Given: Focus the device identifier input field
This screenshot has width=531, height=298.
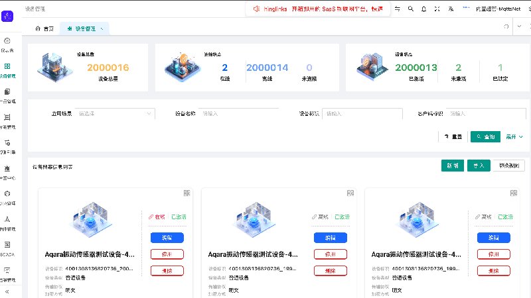Looking at the screenshot, I should [x=362, y=113].
